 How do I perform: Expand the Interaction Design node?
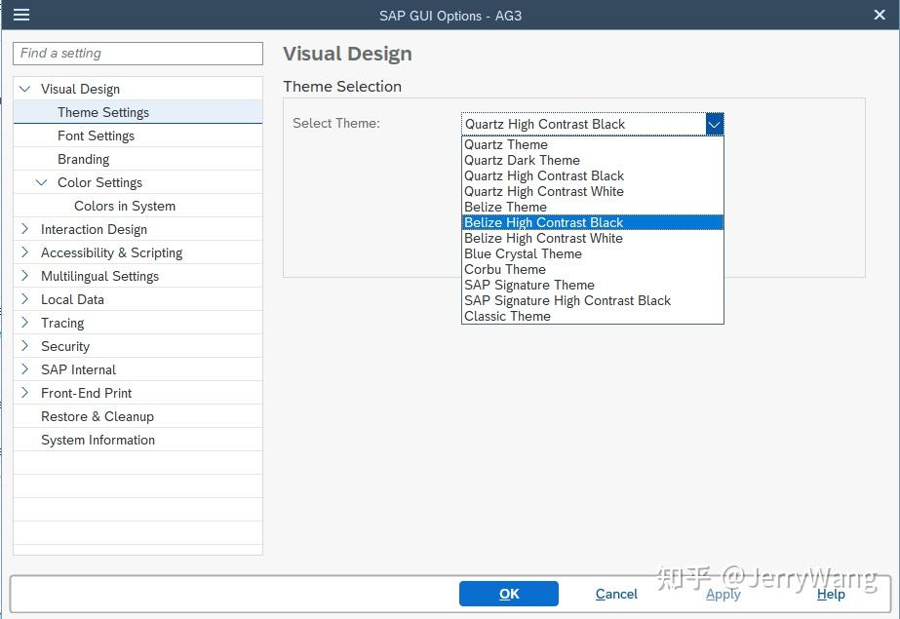tap(24, 229)
